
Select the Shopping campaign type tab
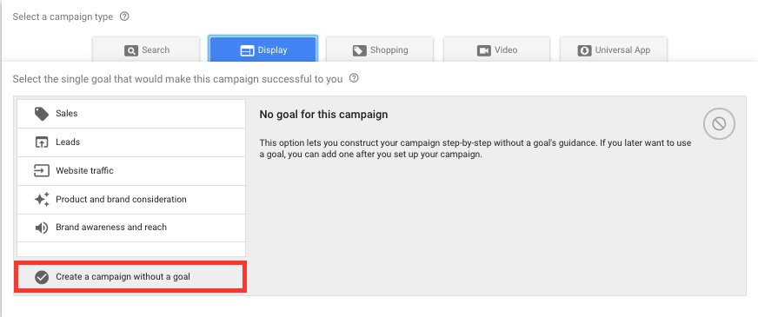380,50
